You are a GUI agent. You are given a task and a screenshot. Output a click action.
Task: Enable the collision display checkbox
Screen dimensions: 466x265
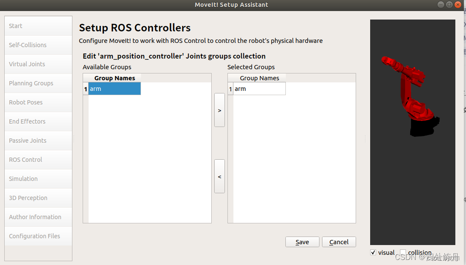[x=403, y=252]
